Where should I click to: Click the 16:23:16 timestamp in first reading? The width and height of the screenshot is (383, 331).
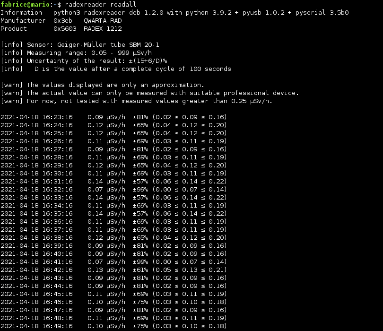(57, 117)
